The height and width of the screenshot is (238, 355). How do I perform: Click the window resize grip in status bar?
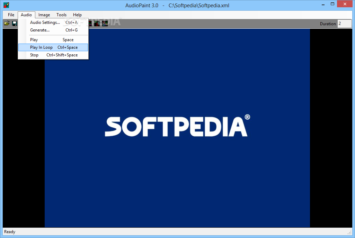click(x=349, y=232)
